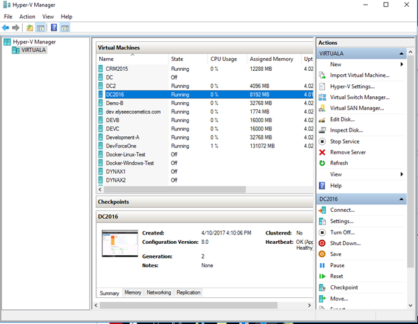The height and width of the screenshot is (324, 418).
Task: Click the Checkpoint icon
Action: (x=322, y=287)
